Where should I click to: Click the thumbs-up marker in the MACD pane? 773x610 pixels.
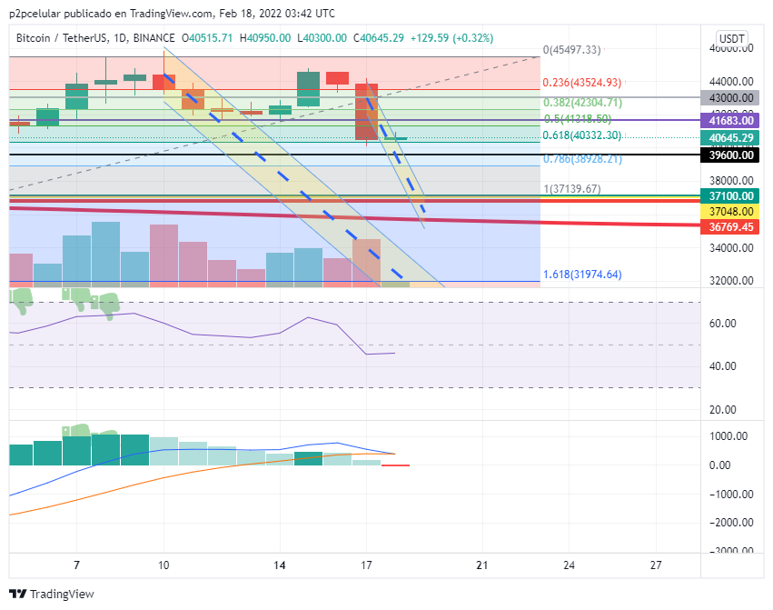[76, 430]
